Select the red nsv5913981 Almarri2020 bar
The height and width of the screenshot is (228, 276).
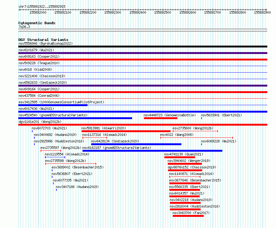[x=126, y=131]
